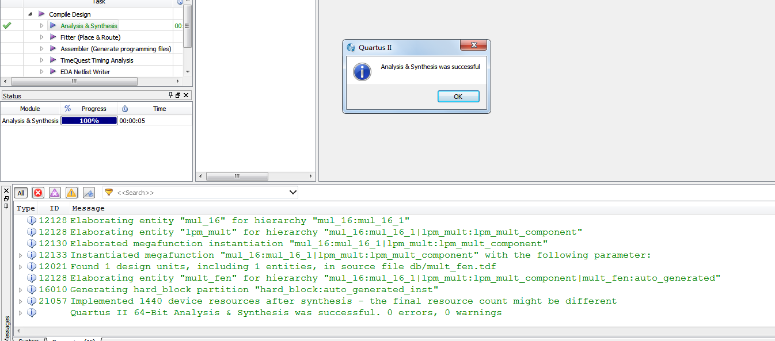Click the Time column header in Status
The width and height of the screenshot is (775, 341).
pyautogui.click(x=159, y=109)
